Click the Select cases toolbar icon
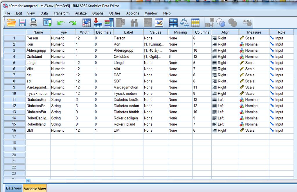This screenshot has height=192, width=297. (x=195, y=23)
